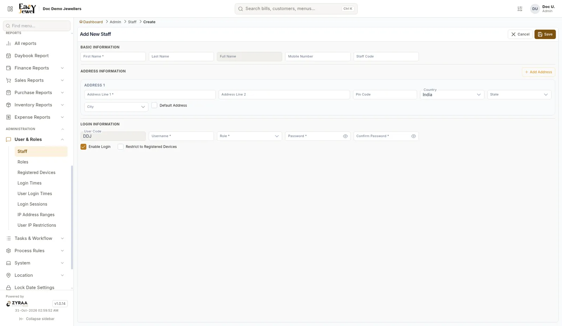Click the Daybook Report calendar icon
The width and height of the screenshot is (562, 326).
(x=8, y=56)
